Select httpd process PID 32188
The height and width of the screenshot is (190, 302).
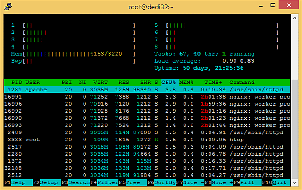coord(147,168)
